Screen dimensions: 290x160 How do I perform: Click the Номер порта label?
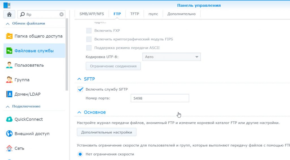click(98, 98)
